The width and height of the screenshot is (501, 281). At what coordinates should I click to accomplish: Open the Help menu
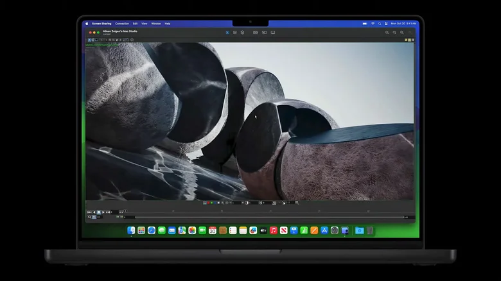coord(168,24)
